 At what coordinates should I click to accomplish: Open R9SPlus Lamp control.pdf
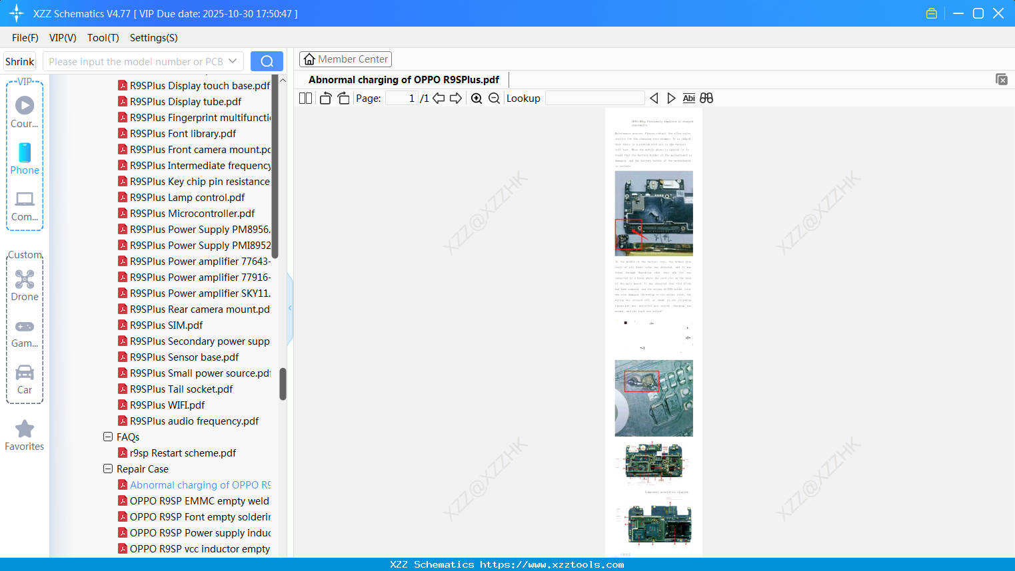click(x=187, y=198)
